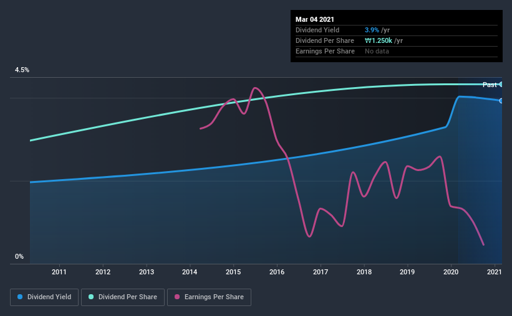Select the 2011 x-axis label
512x316 pixels.
(x=59, y=272)
